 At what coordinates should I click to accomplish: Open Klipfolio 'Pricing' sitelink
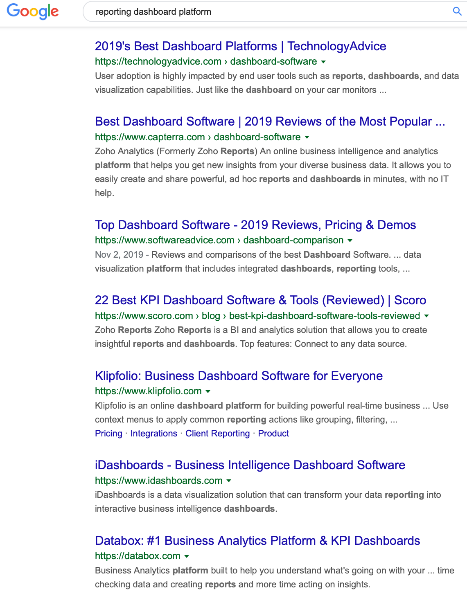[x=108, y=434]
